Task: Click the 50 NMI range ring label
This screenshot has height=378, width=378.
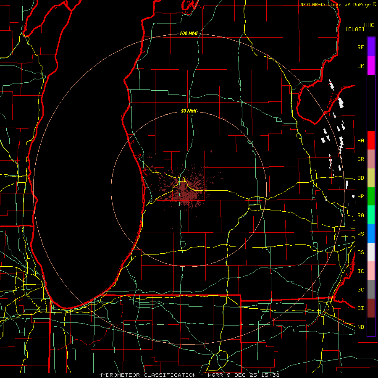Action: [x=189, y=111]
